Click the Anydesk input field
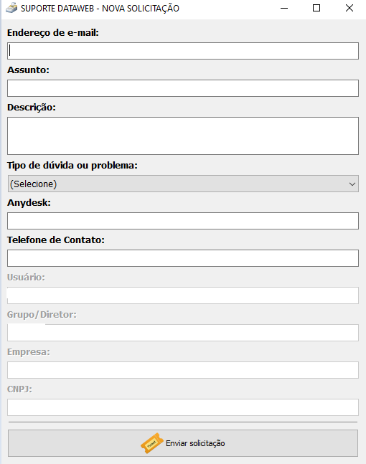Image resolution: width=366 pixels, height=464 pixels. coord(183,221)
